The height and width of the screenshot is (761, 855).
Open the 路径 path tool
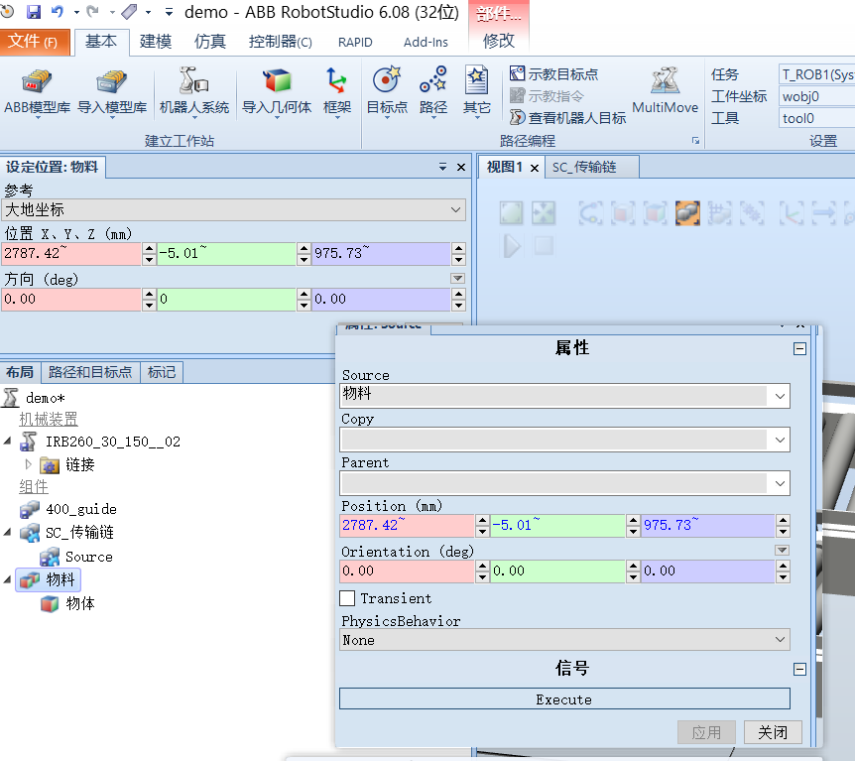tap(433, 91)
